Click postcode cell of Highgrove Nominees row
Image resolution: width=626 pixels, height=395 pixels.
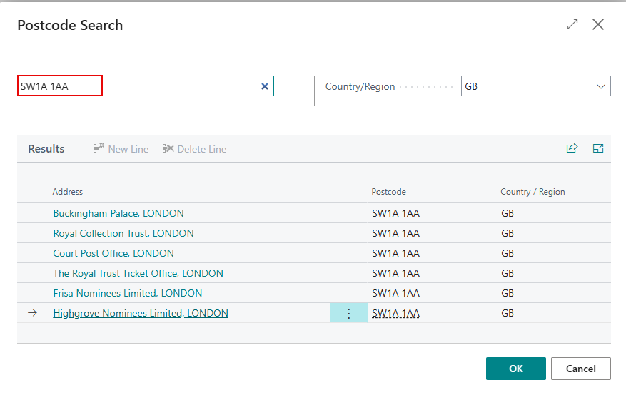pyautogui.click(x=395, y=313)
